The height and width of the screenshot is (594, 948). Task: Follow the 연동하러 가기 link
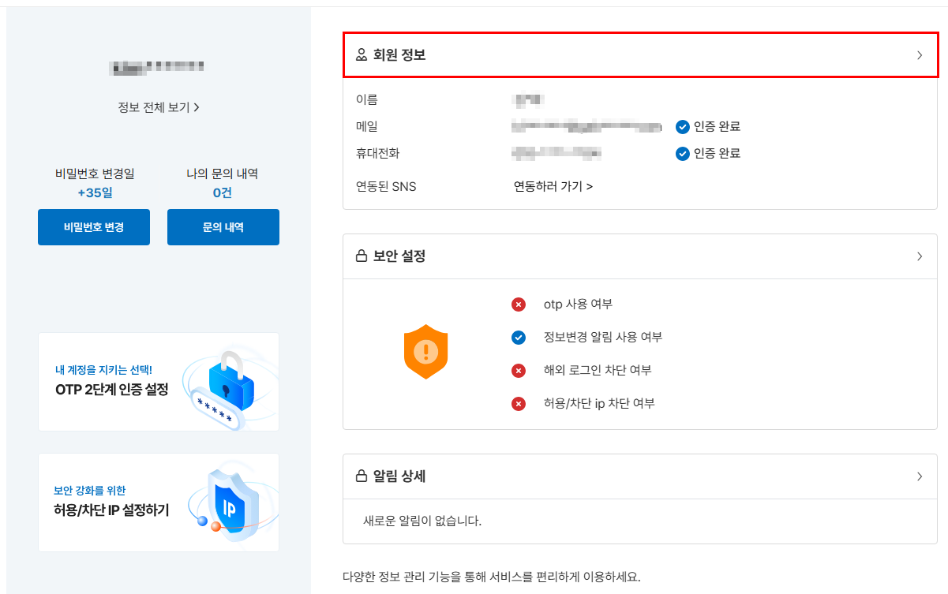[553, 187]
